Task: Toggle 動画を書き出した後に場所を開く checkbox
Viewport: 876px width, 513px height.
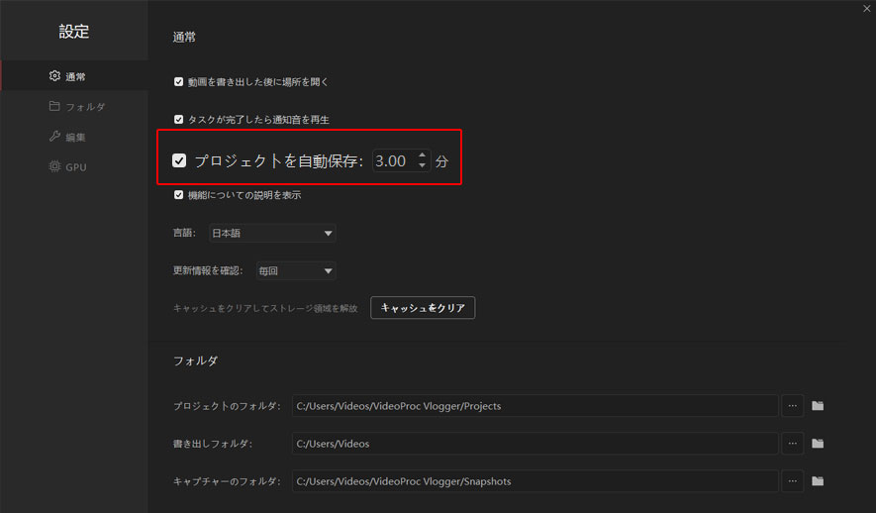Action: click(179, 81)
